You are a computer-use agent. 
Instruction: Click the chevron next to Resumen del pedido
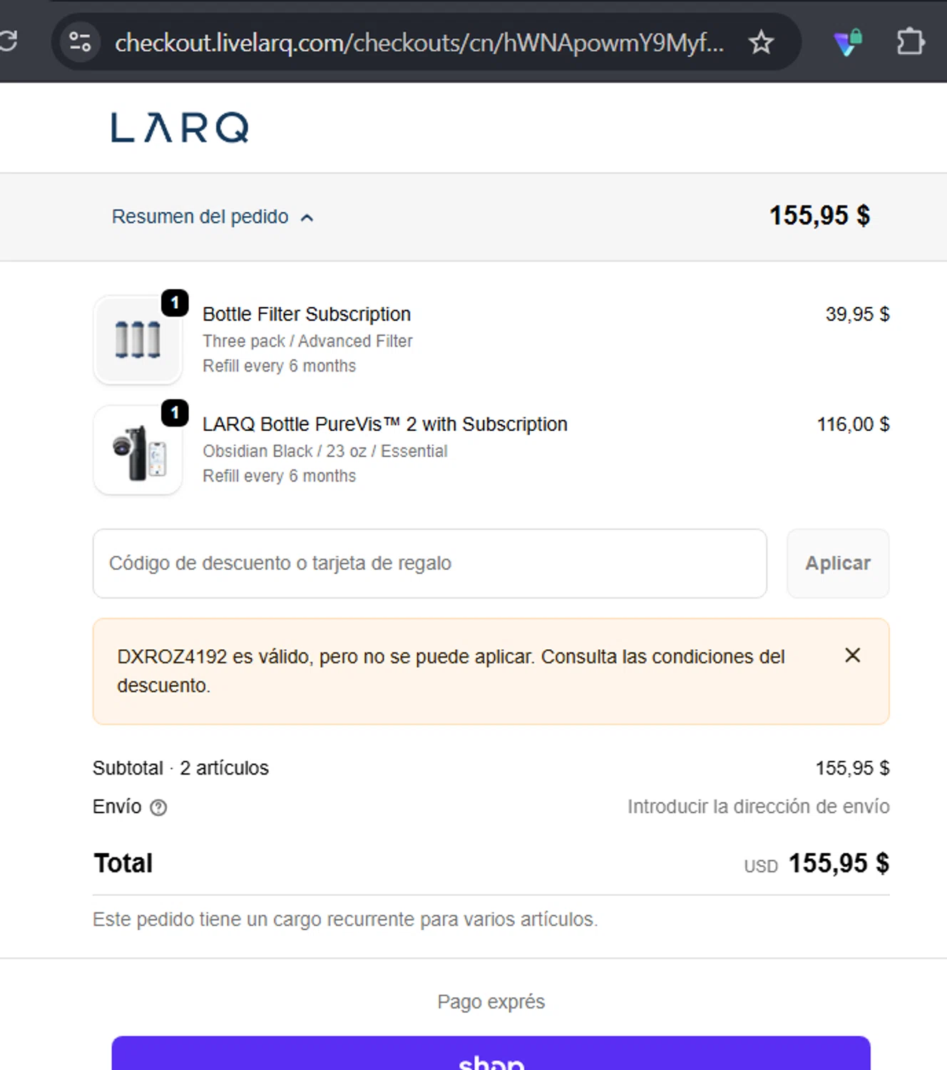[x=307, y=218]
